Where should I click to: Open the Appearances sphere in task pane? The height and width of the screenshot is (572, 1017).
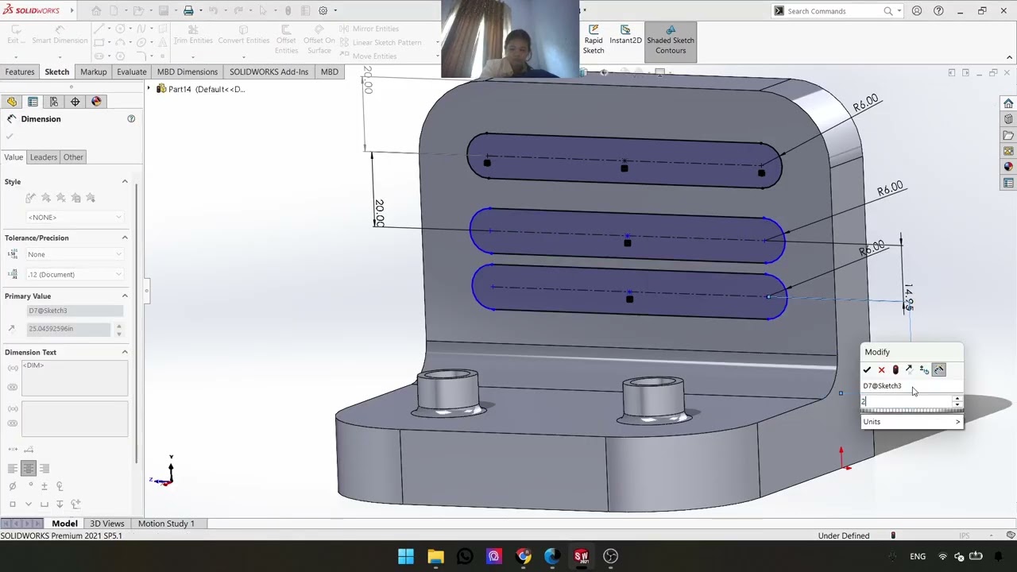tap(1008, 167)
